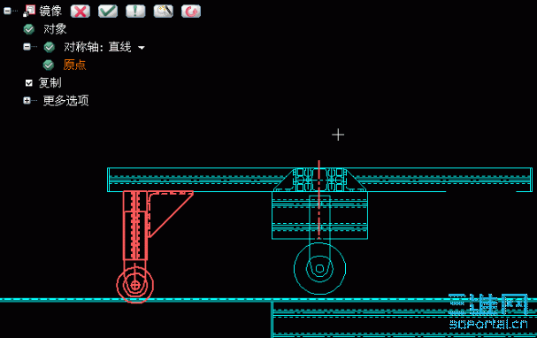Click the 镜像 mirror command icon
537x338 pixels.
point(29,11)
